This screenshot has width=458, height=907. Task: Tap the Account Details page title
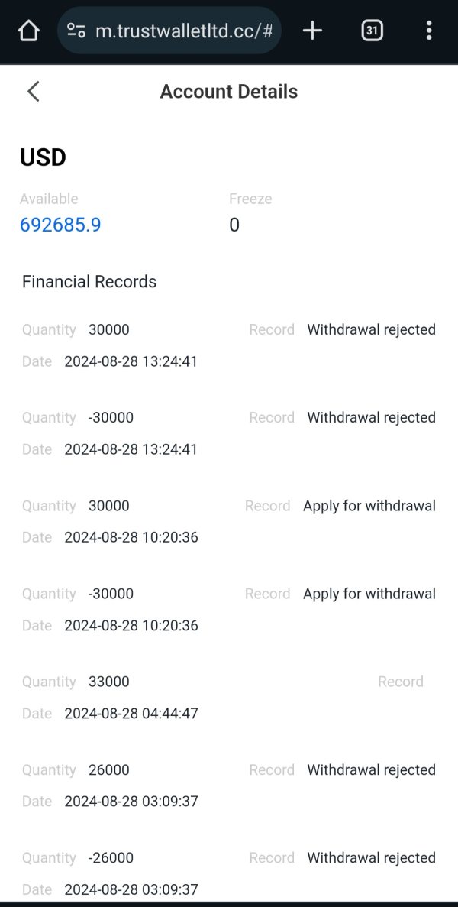click(x=229, y=92)
